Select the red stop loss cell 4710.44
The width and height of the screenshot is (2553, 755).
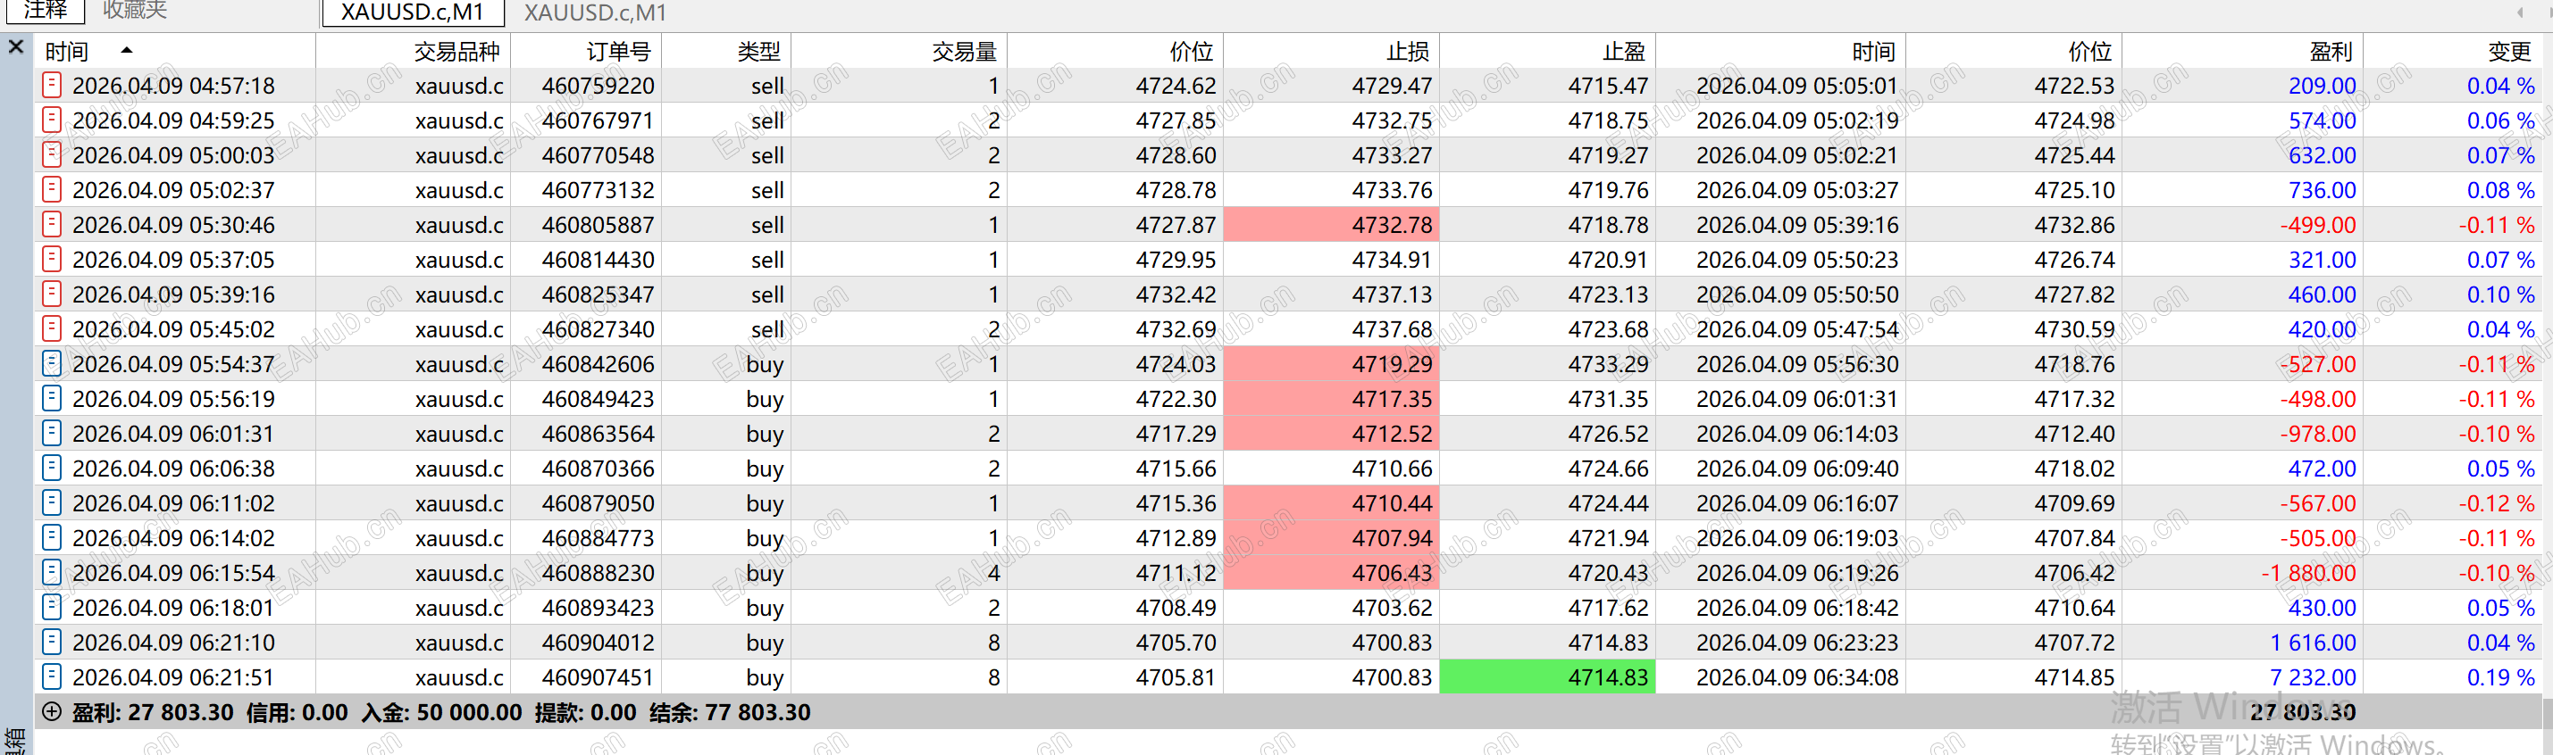click(1331, 502)
